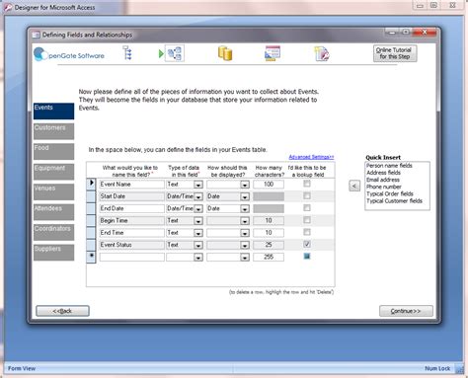Viewport: 468px width, 378px height.
Task: Click the form design step icon
Action: pos(273,53)
